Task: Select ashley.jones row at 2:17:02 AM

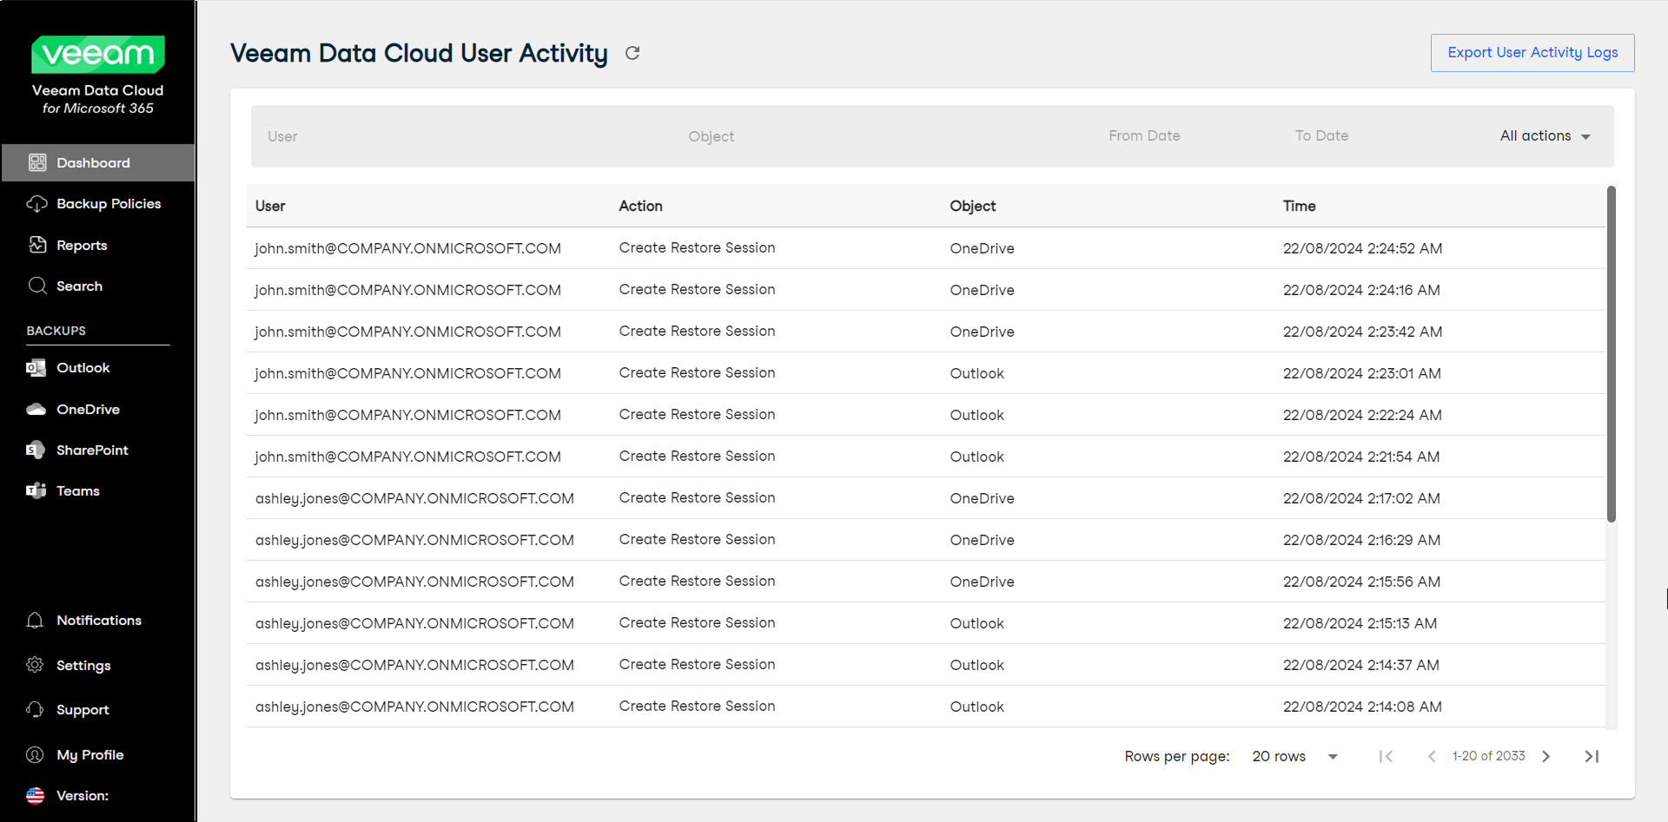Action: pyautogui.click(x=926, y=498)
